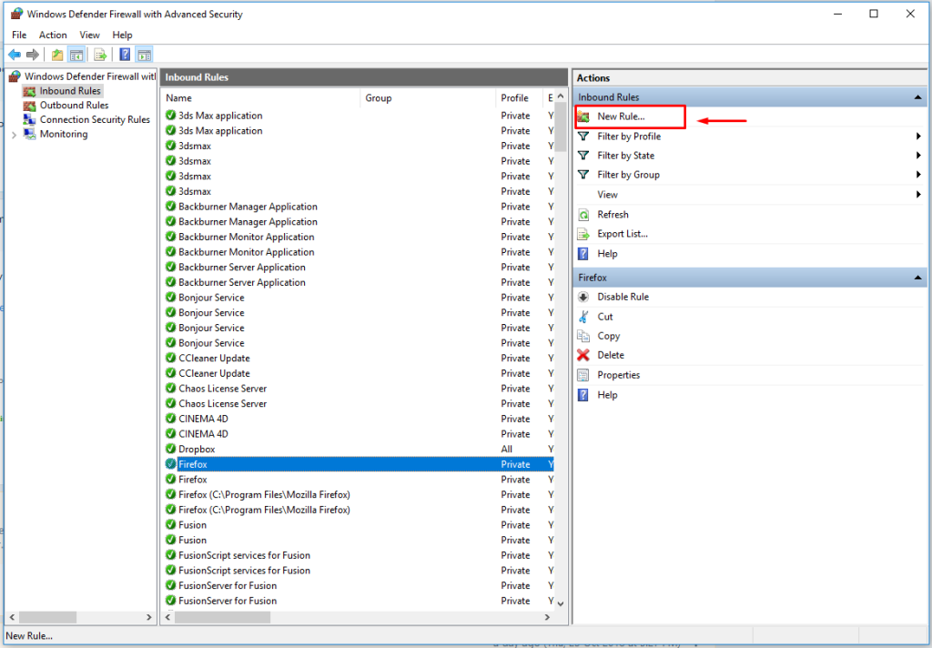Image resolution: width=932 pixels, height=648 pixels.
Task: Click New Rule... in Actions pane
Action: 621,116
